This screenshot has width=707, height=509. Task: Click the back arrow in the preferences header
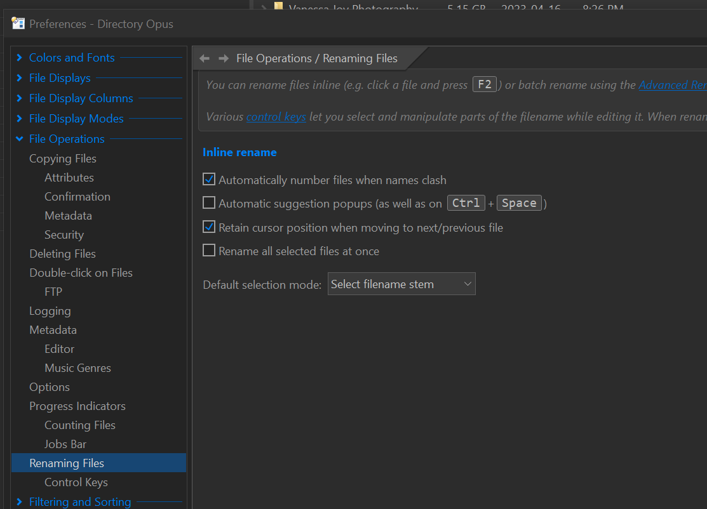205,58
